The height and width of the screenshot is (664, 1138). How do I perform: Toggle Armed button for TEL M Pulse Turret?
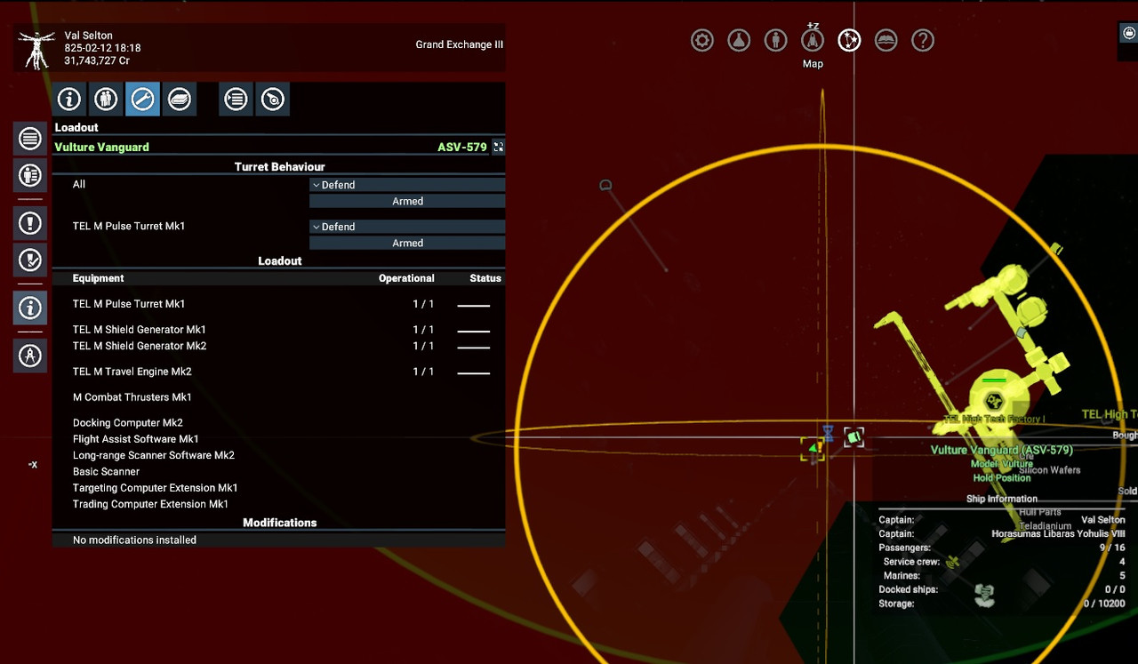[407, 243]
